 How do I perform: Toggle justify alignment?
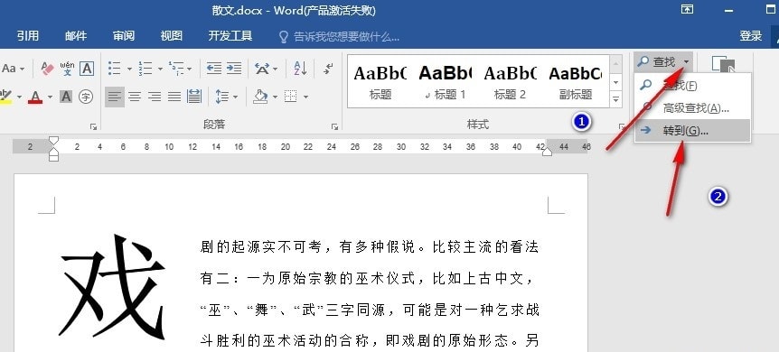click(174, 97)
